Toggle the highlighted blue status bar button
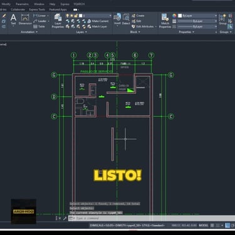The height and width of the screenshot is (235, 235). tap(227, 226)
